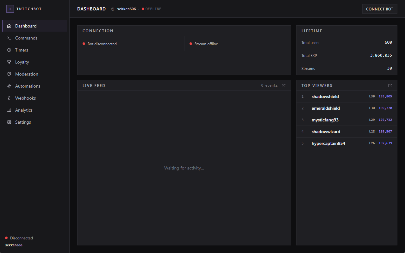Click the TwitchBot logo icon
Viewport: 405px width, 253px height.
[10, 9]
